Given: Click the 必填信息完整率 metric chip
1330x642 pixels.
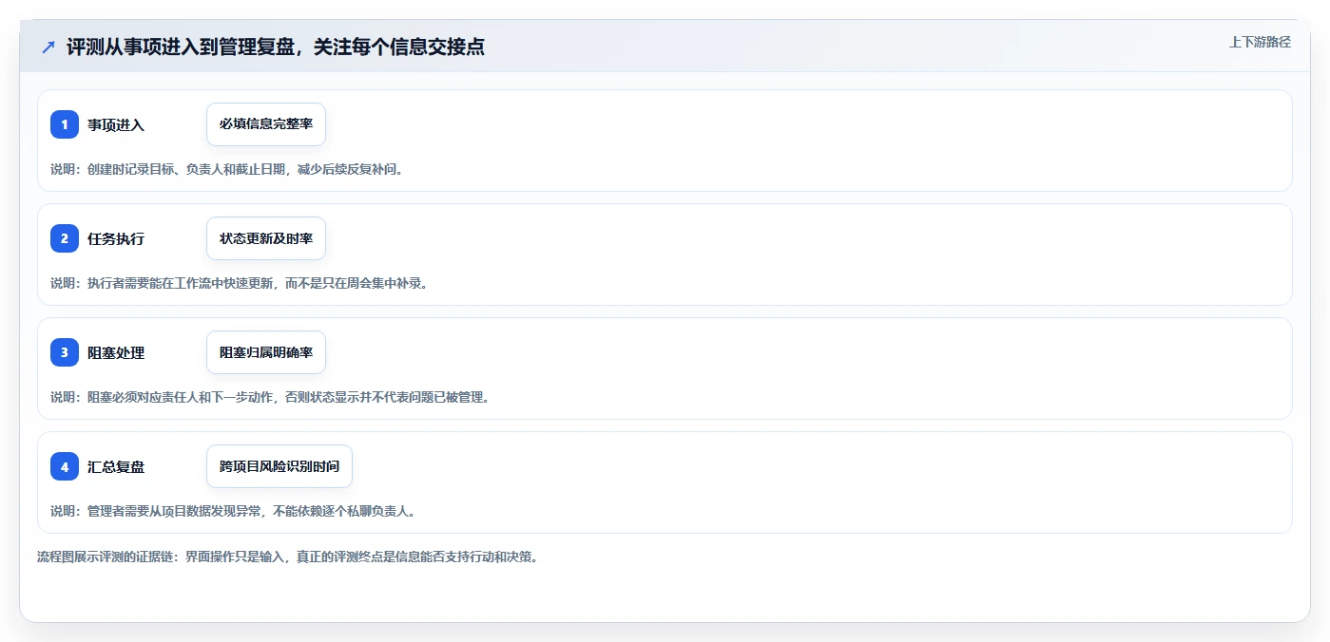Looking at the screenshot, I should click(x=266, y=124).
